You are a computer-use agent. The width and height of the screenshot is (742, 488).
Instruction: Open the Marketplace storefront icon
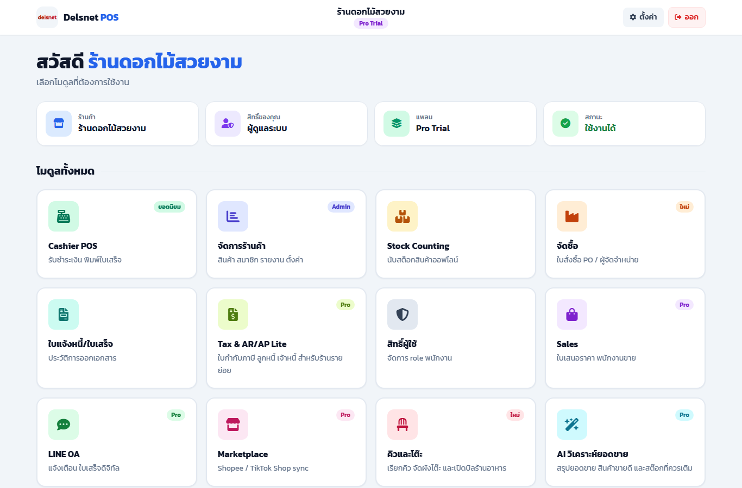coord(233,425)
